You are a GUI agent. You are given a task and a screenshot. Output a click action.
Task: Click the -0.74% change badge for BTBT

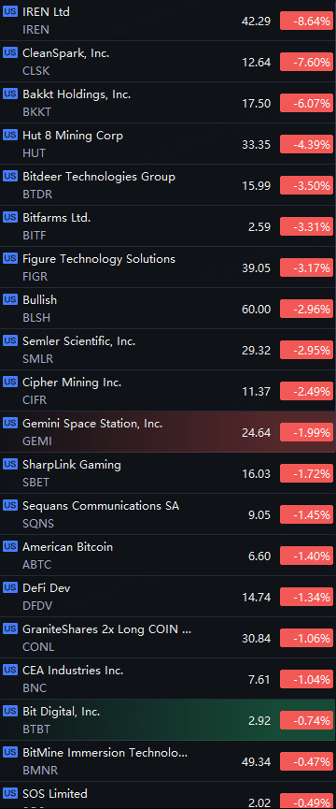(x=307, y=721)
